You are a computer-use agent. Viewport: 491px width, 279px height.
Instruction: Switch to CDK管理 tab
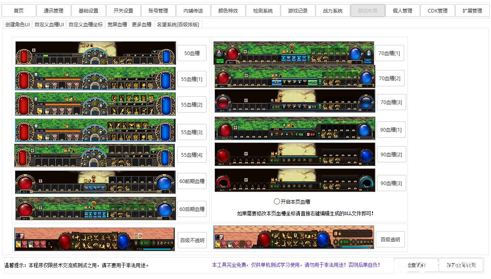coord(437,11)
